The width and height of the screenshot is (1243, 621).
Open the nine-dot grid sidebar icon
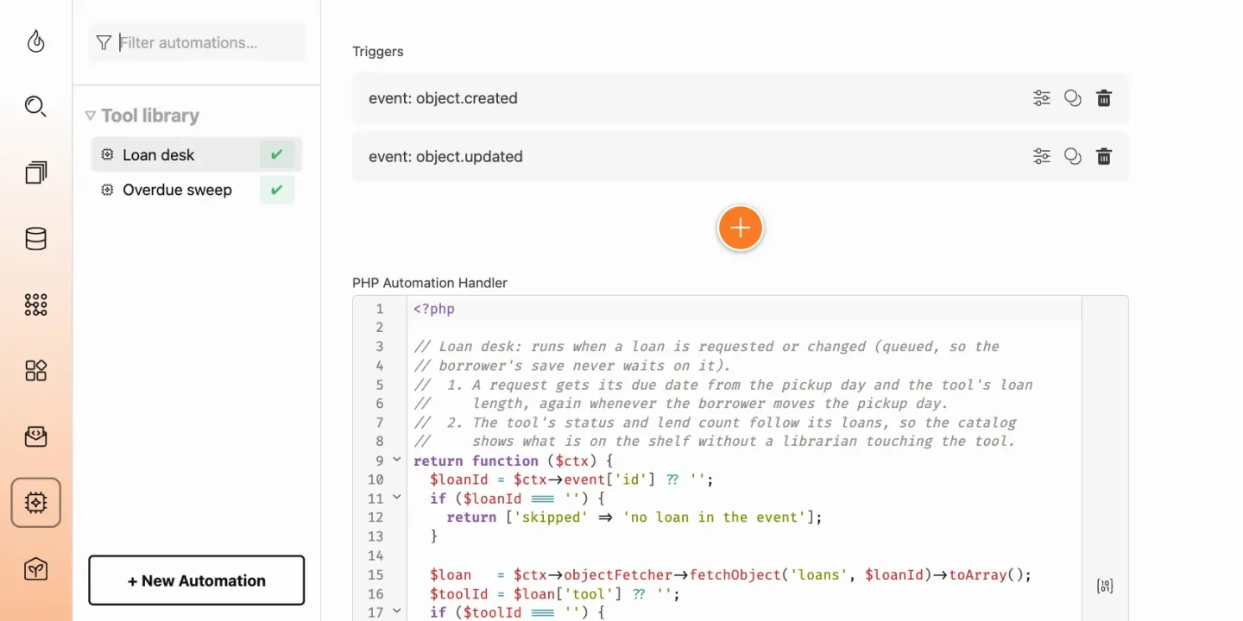pyautogui.click(x=35, y=304)
